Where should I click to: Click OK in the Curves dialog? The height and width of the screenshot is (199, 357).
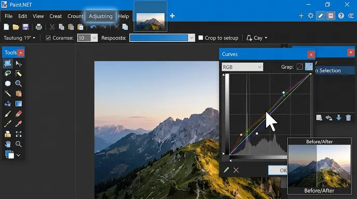tap(278, 170)
